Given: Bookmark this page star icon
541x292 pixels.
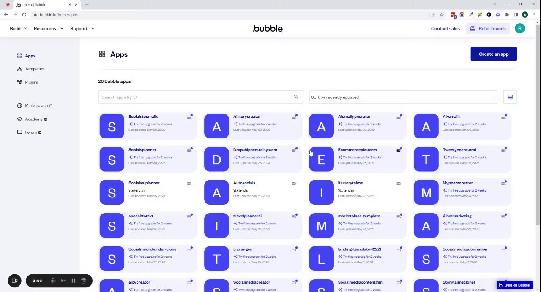Looking at the screenshot, I should click(442, 15).
